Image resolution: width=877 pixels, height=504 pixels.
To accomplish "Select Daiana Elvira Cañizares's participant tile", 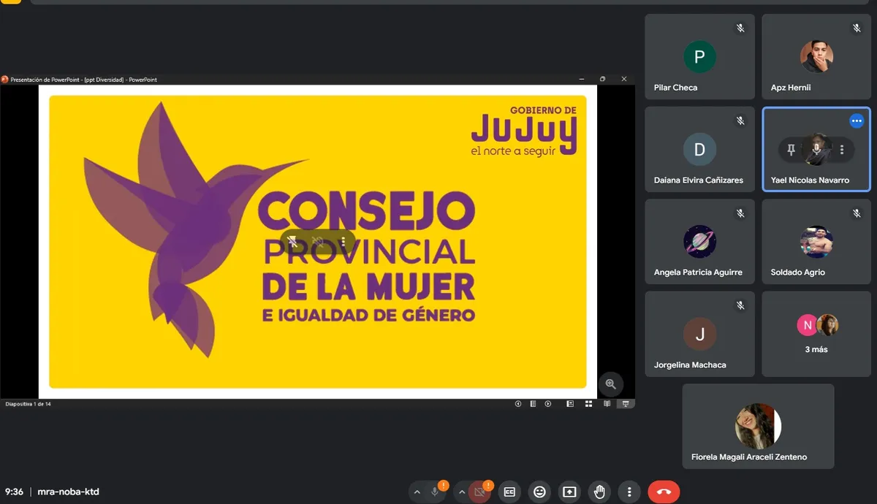I will pyautogui.click(x=699, y=149).
